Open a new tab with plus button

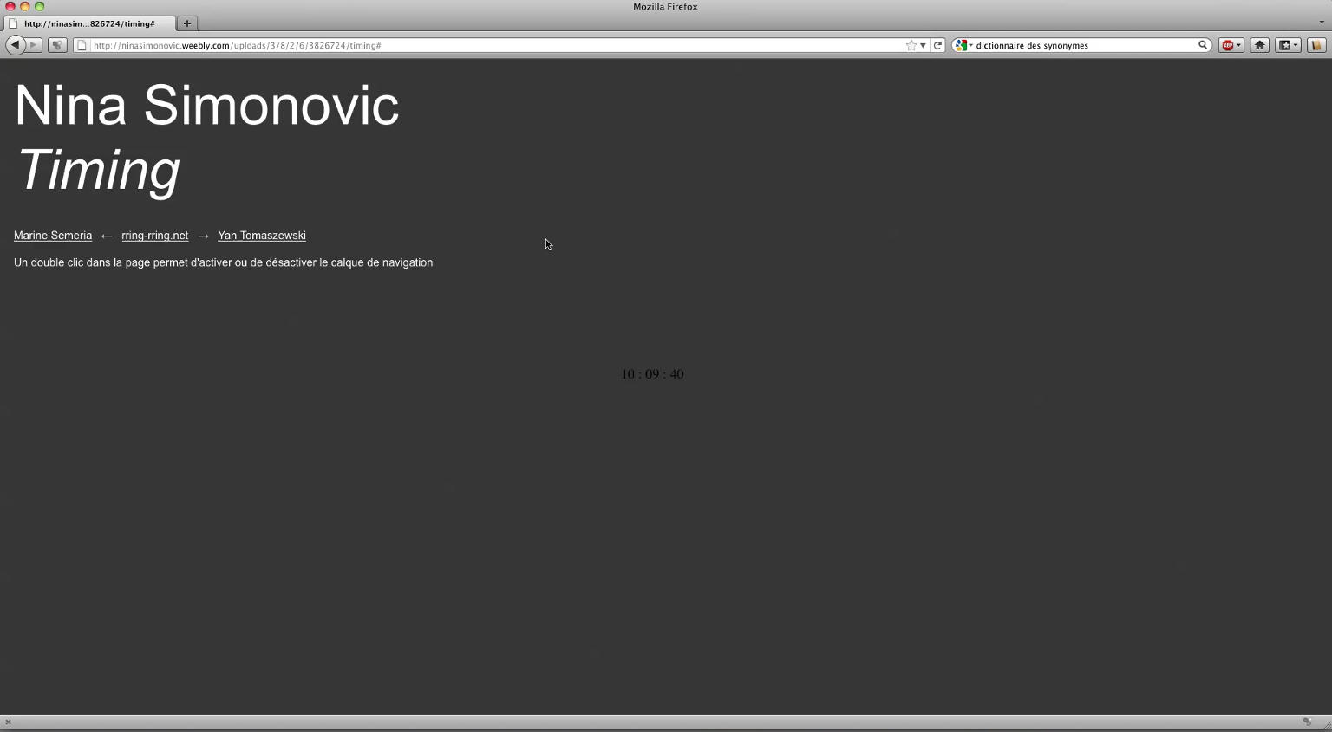pyautogui.click(x=187, y=23)
